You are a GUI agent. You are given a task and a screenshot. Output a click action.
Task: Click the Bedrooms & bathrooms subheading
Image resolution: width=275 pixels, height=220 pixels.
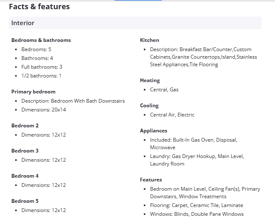[x=41, y=40]
